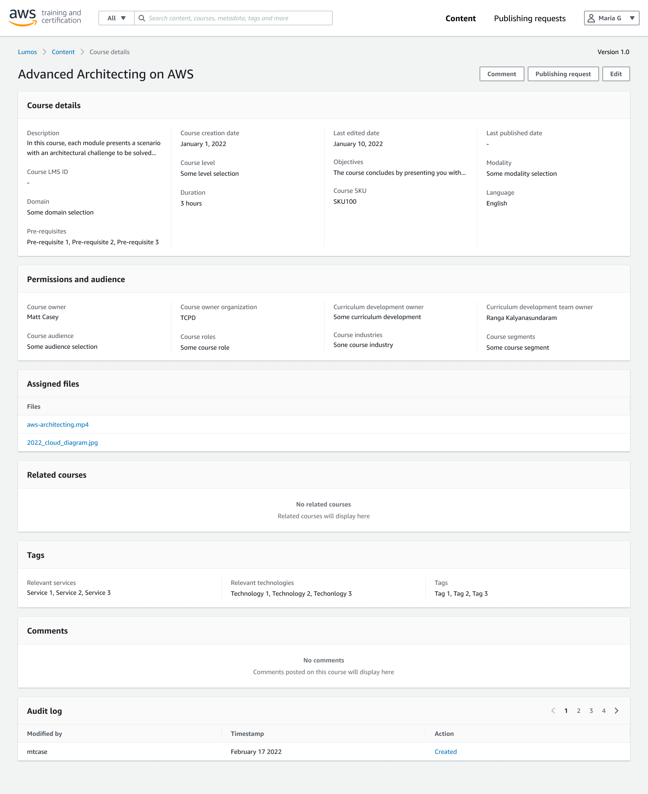Follow the Content breadcrumb link
Image resolution: width=648 pixels, height=794 pixels.
point(63,52)
